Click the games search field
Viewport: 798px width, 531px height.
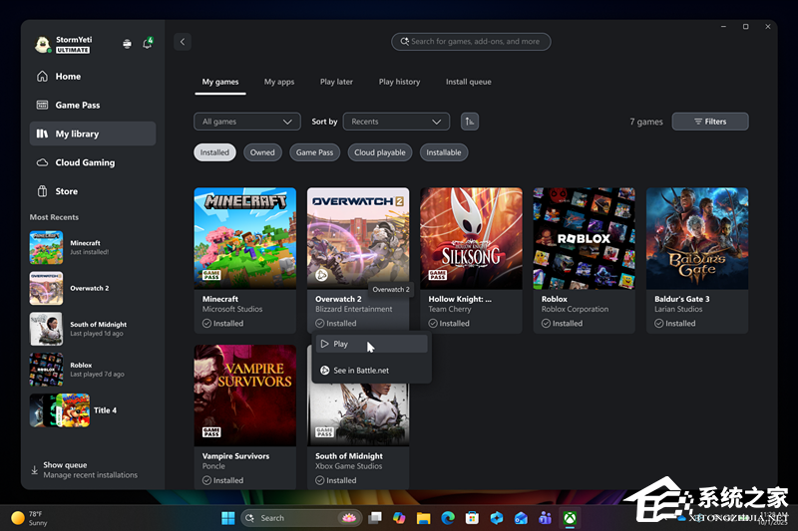[x=471, y=42]
